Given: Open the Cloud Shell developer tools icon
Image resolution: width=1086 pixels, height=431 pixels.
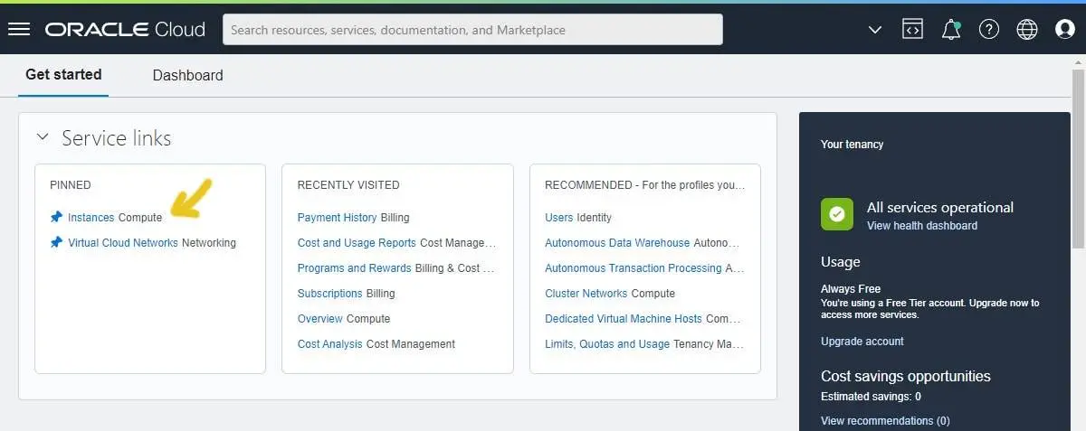Looking at the screenshot, I should click(x=912, y=29).
